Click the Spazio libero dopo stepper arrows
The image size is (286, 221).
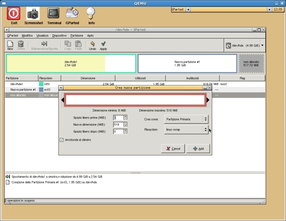[125, 131]
